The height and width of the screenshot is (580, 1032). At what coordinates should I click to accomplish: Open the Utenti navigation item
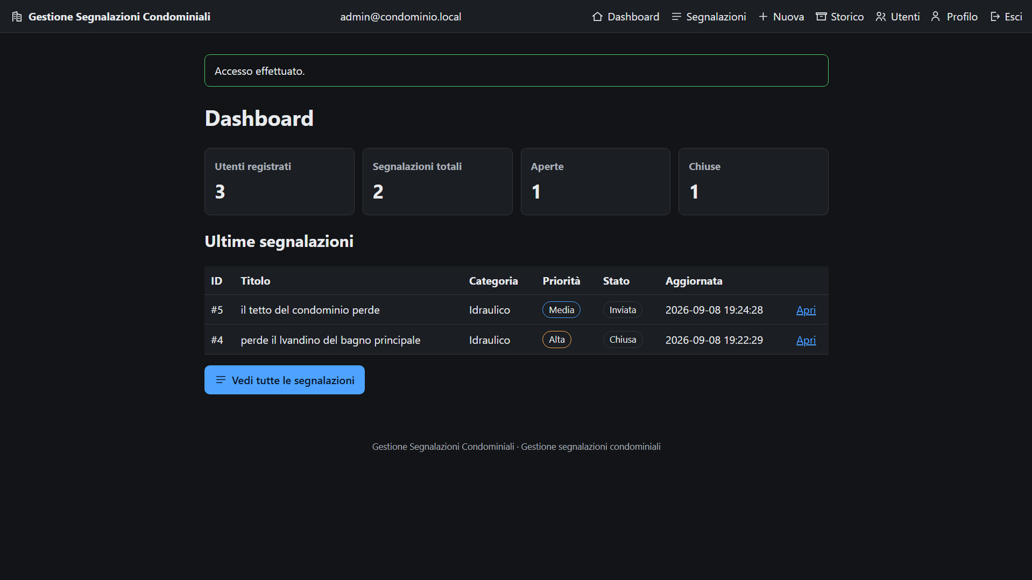(897, 17)
